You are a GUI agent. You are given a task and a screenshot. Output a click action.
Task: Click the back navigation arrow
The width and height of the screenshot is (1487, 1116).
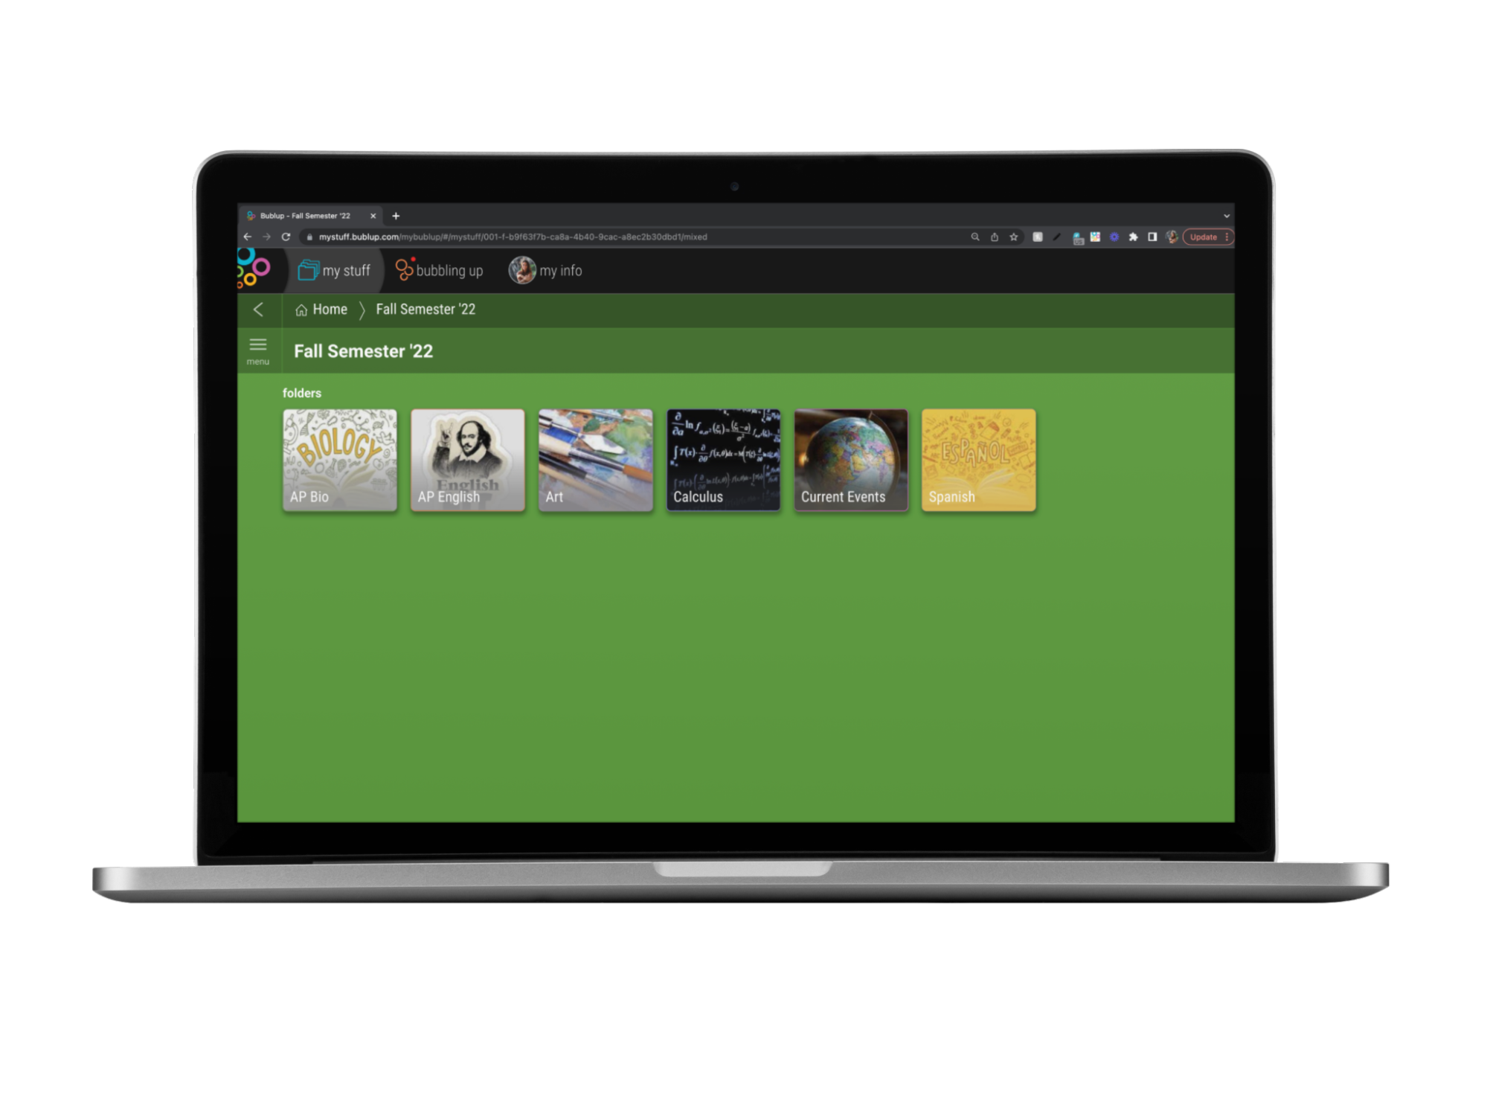259,310
